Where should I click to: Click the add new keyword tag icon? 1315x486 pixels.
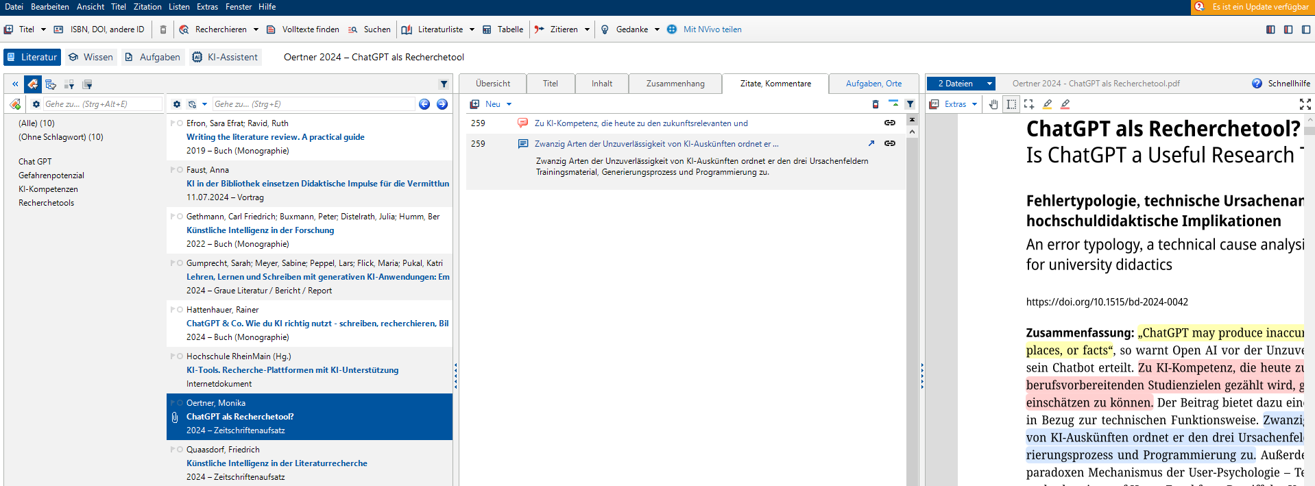pyautogui.click(x=15, y=104)
